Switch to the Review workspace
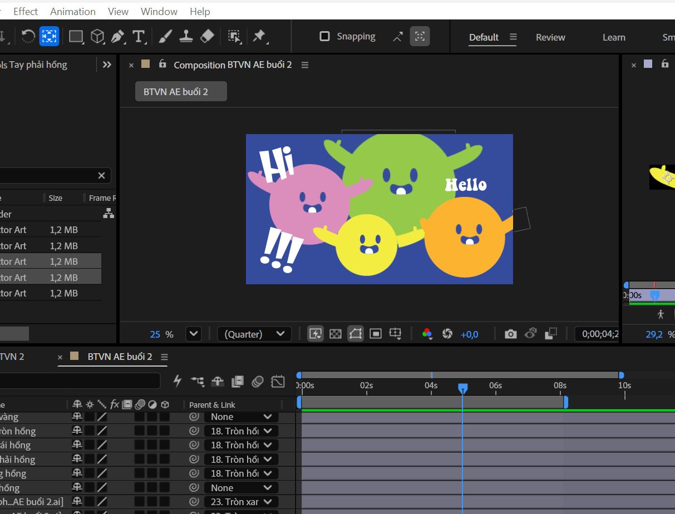Viewport: 675px width, 514px height. point(550,37)
